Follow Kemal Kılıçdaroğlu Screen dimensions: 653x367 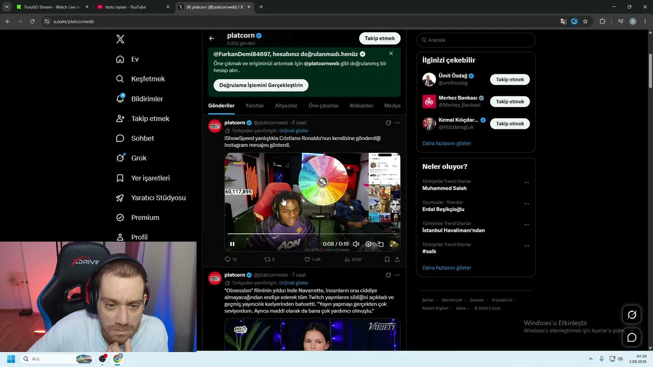(510, 123)
